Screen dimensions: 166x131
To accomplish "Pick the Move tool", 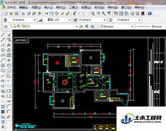I will point(9,60).
